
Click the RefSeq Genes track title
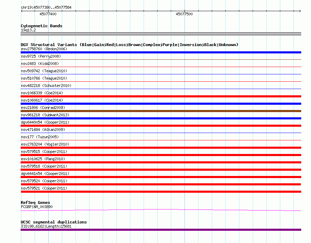[35, 202]
